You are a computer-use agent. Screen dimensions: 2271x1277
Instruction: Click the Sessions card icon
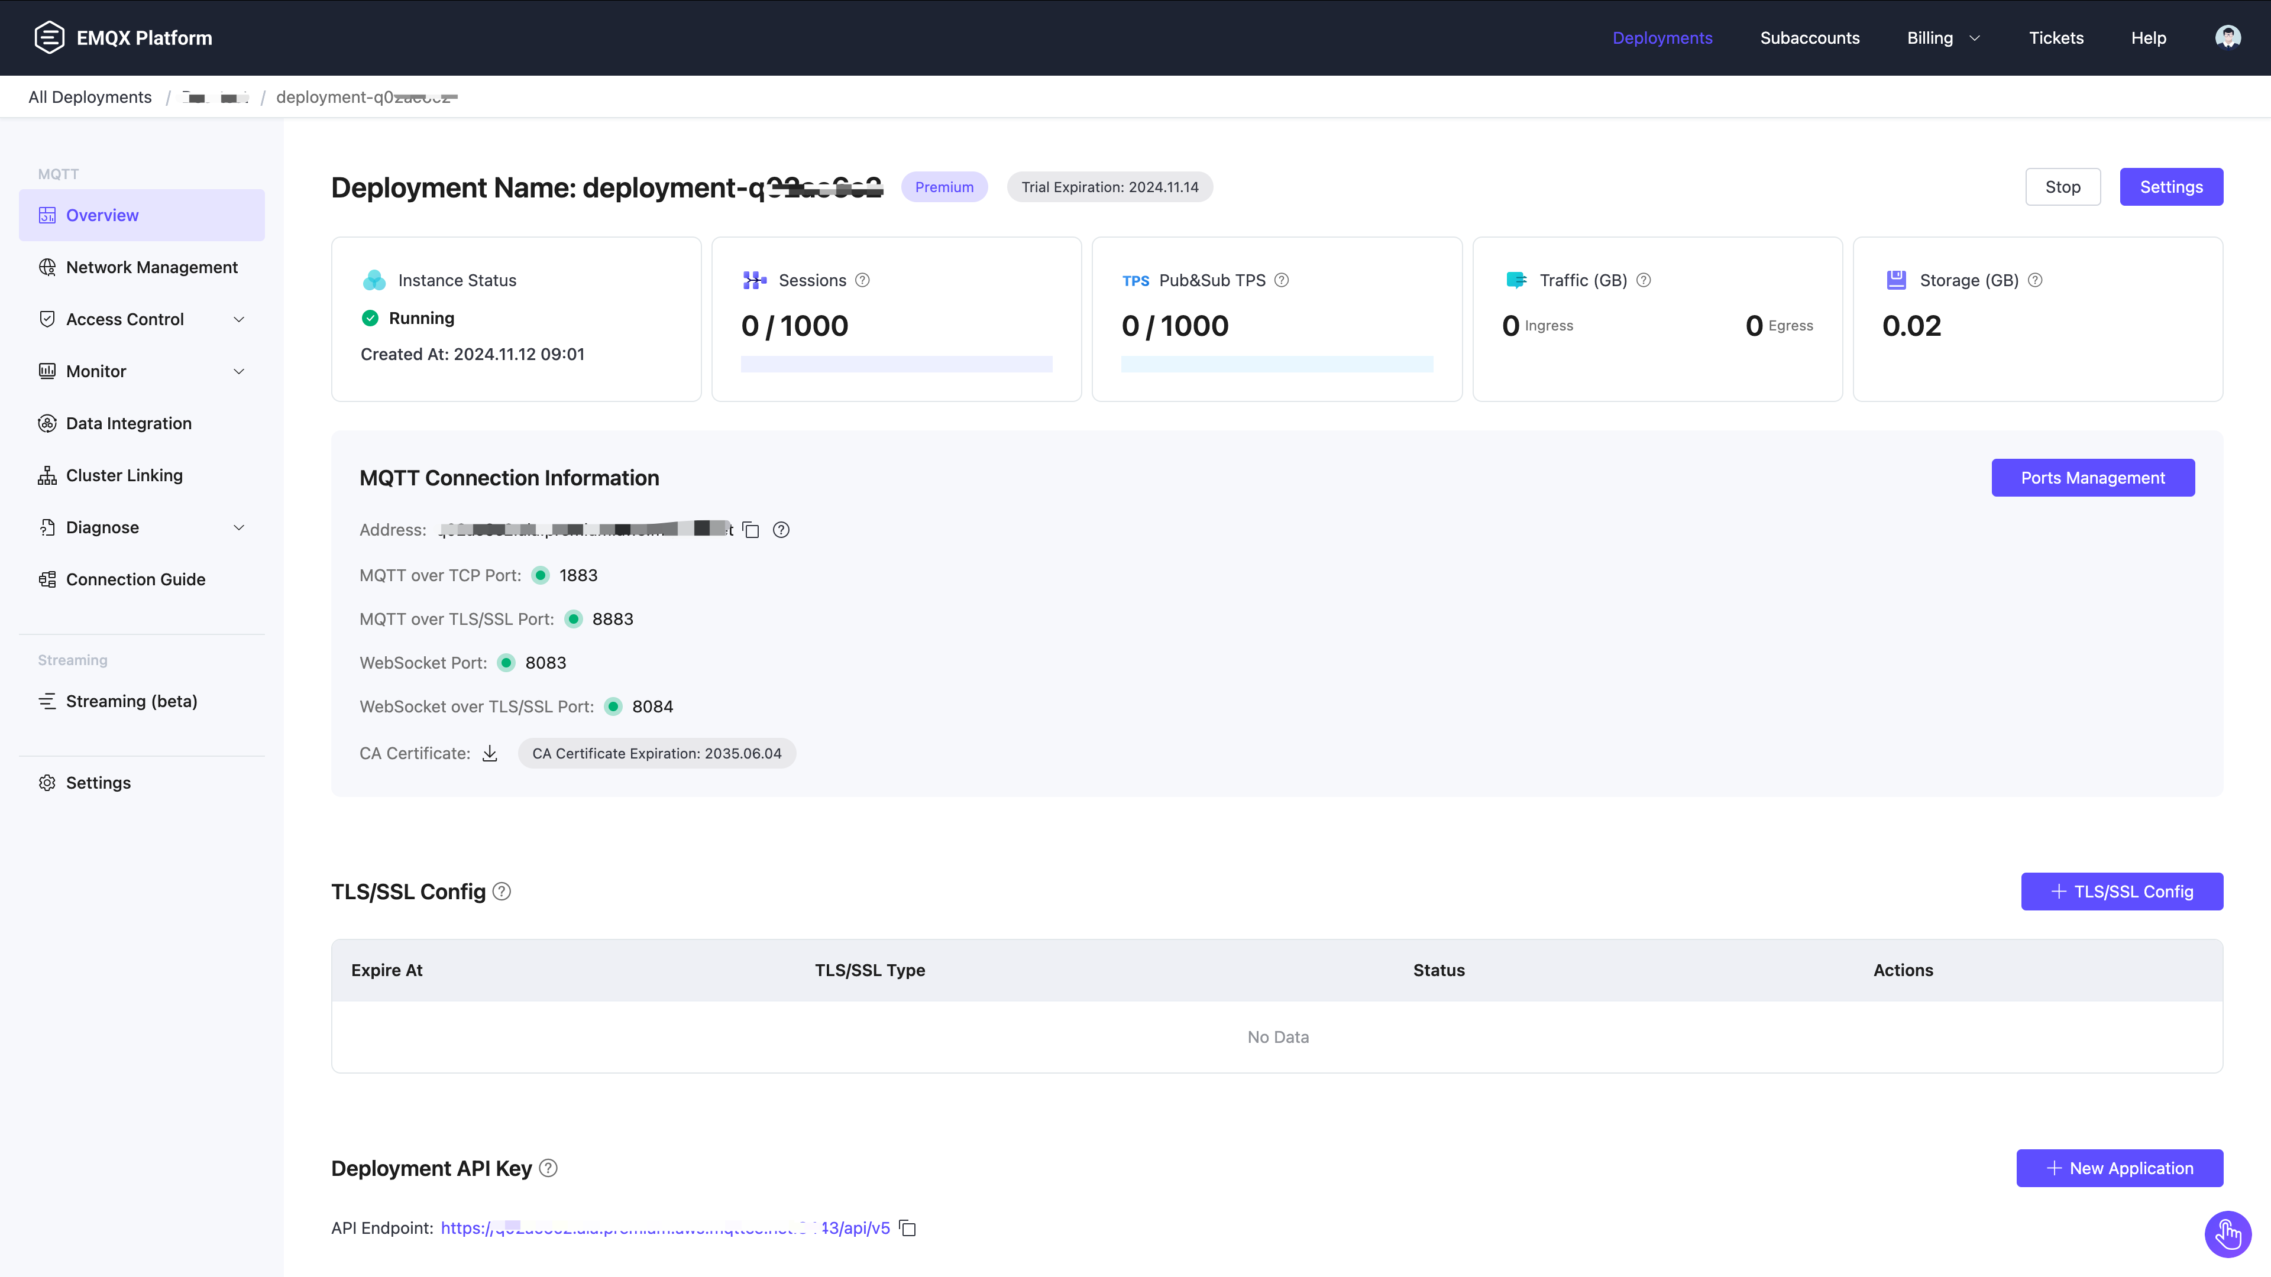[x=755, y=280]
